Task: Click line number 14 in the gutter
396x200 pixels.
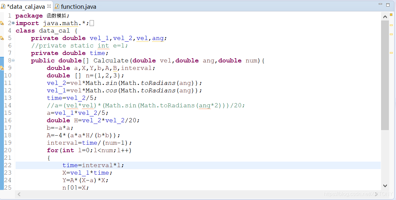Action: pos(7,105)
